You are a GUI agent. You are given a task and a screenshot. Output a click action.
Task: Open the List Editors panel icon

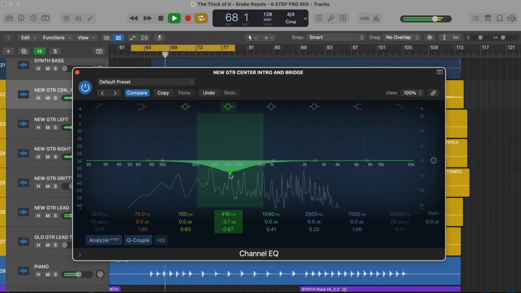pos(476,18)
